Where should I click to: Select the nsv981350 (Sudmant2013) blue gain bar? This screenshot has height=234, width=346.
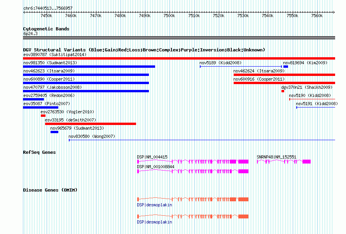(x=89, y=67)
